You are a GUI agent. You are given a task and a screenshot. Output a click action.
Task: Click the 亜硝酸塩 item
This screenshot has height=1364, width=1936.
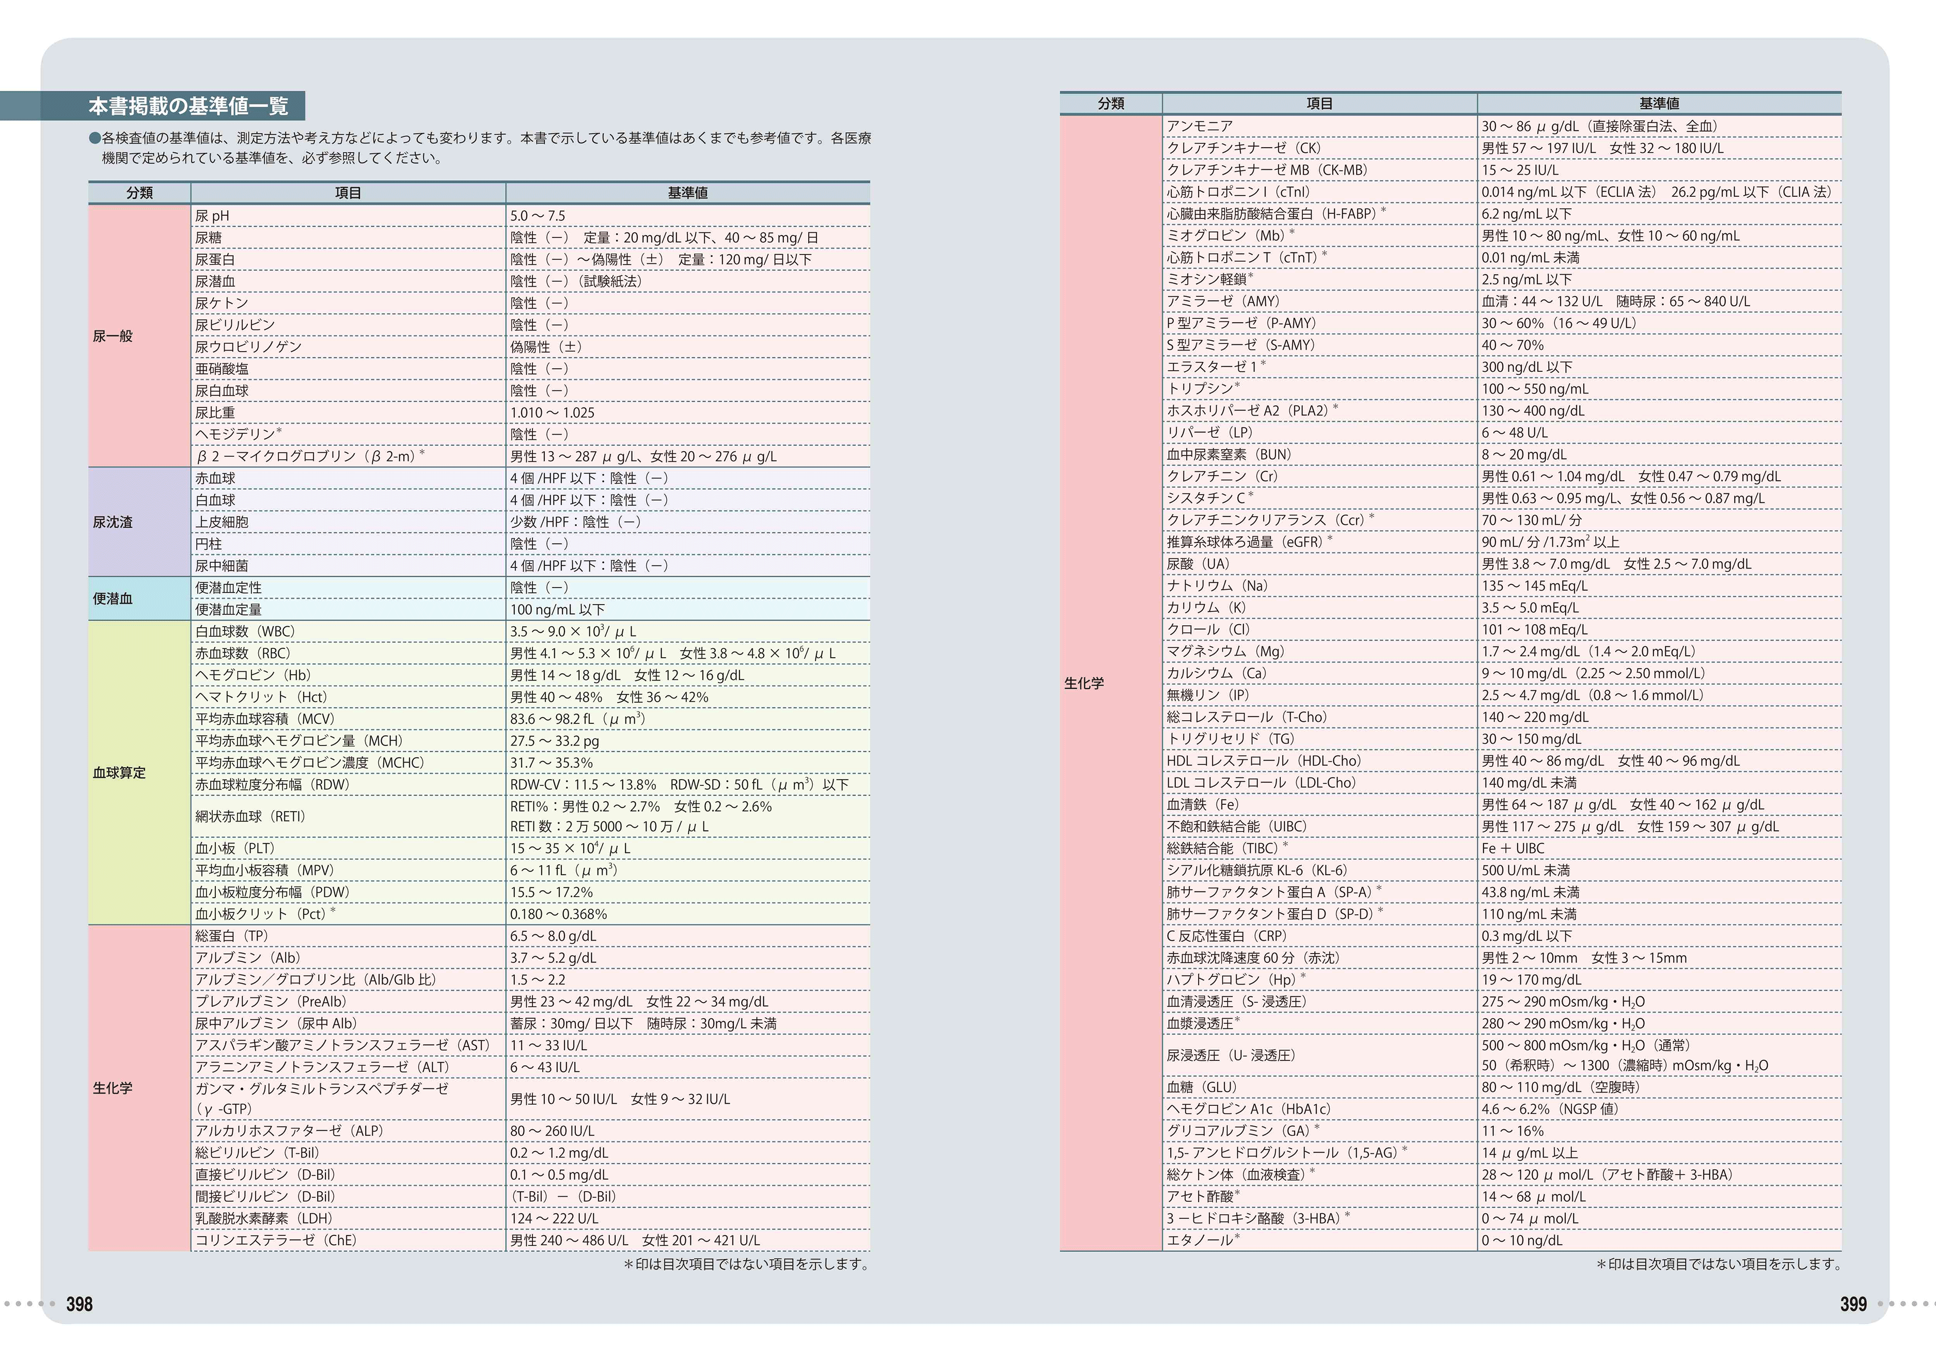click(222, 369)
